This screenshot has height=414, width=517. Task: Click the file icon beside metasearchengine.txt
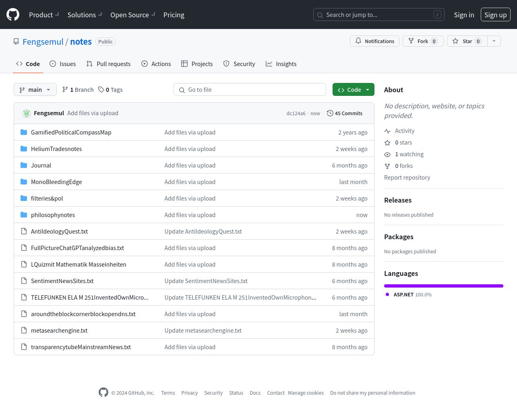[24, 330]
